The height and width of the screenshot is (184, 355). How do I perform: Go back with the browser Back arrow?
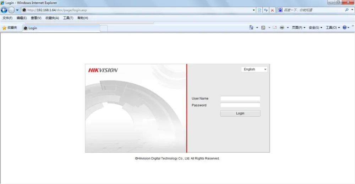pos(4,10)
